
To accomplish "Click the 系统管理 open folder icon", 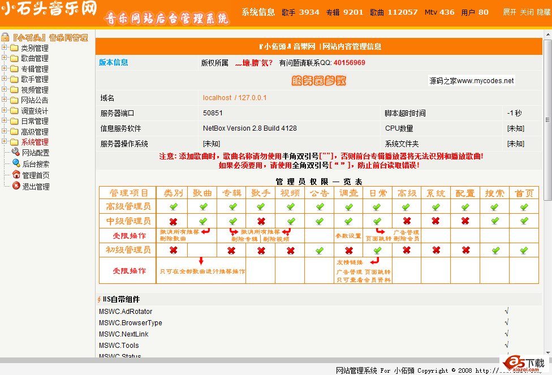I will (14, 142).
